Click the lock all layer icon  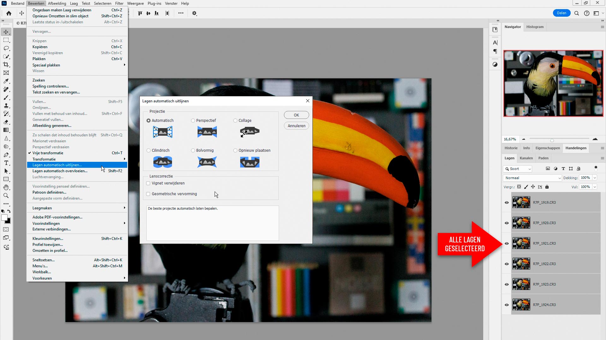[547, 187]
